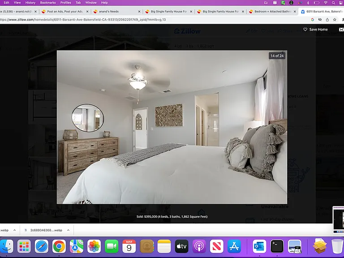Open Photos from the Dock
The image size is (344, 258).
tap(94, 246)
